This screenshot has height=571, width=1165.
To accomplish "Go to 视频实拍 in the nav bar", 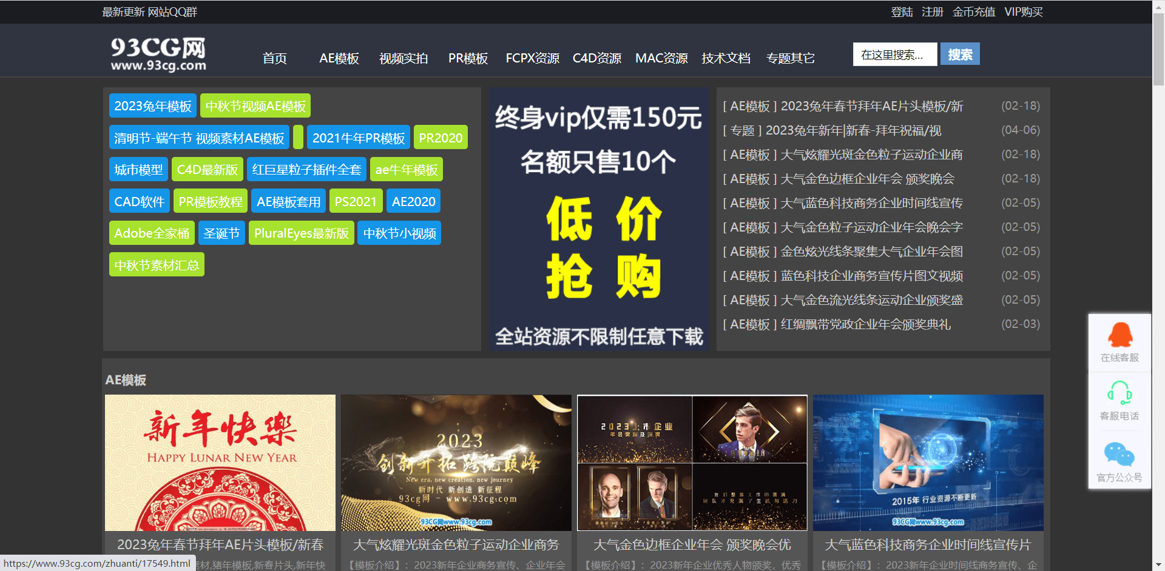I will pos(404,58).
